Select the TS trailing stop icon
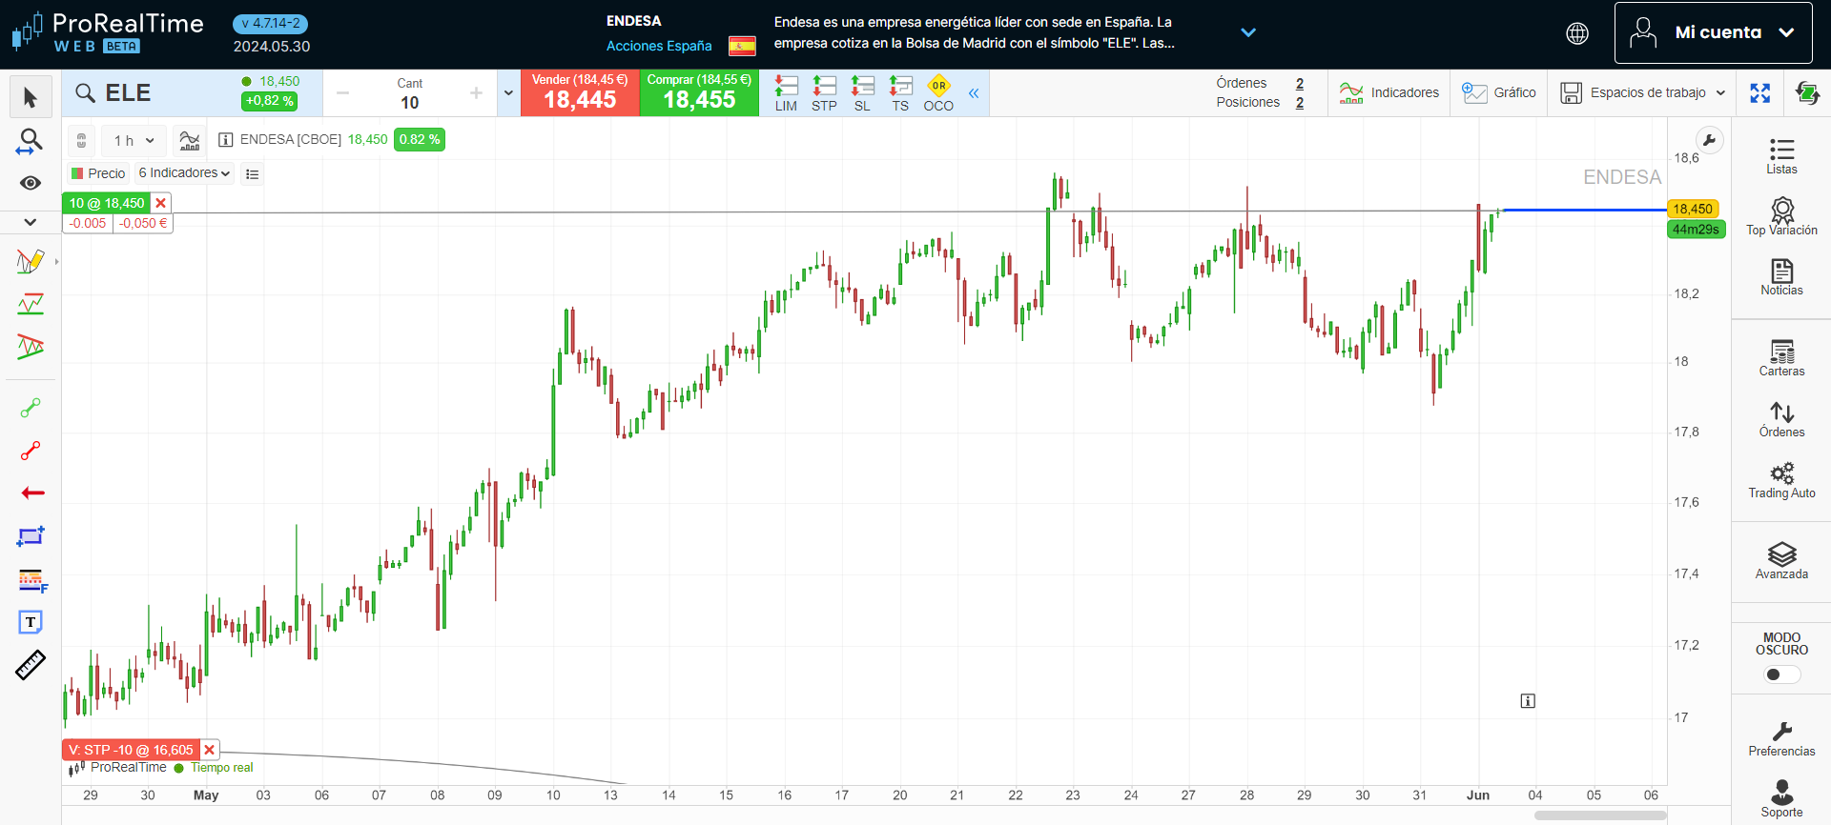1831x825 pixels. (x=900, y=93)
